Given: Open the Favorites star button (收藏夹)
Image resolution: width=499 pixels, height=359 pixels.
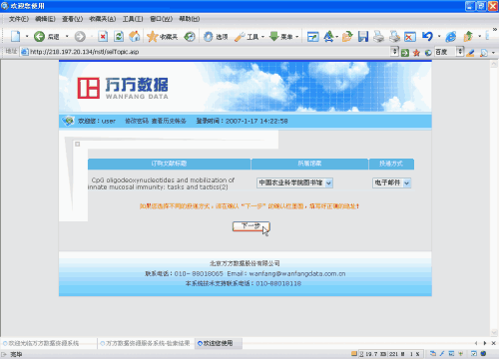Looking at the screenshot, I should 163,36.
